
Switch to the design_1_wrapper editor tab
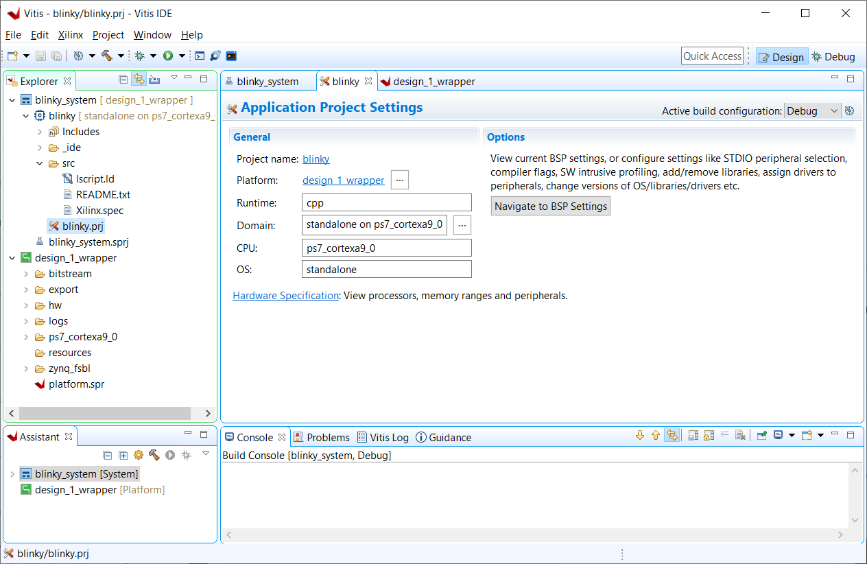[x=427, y=82]
